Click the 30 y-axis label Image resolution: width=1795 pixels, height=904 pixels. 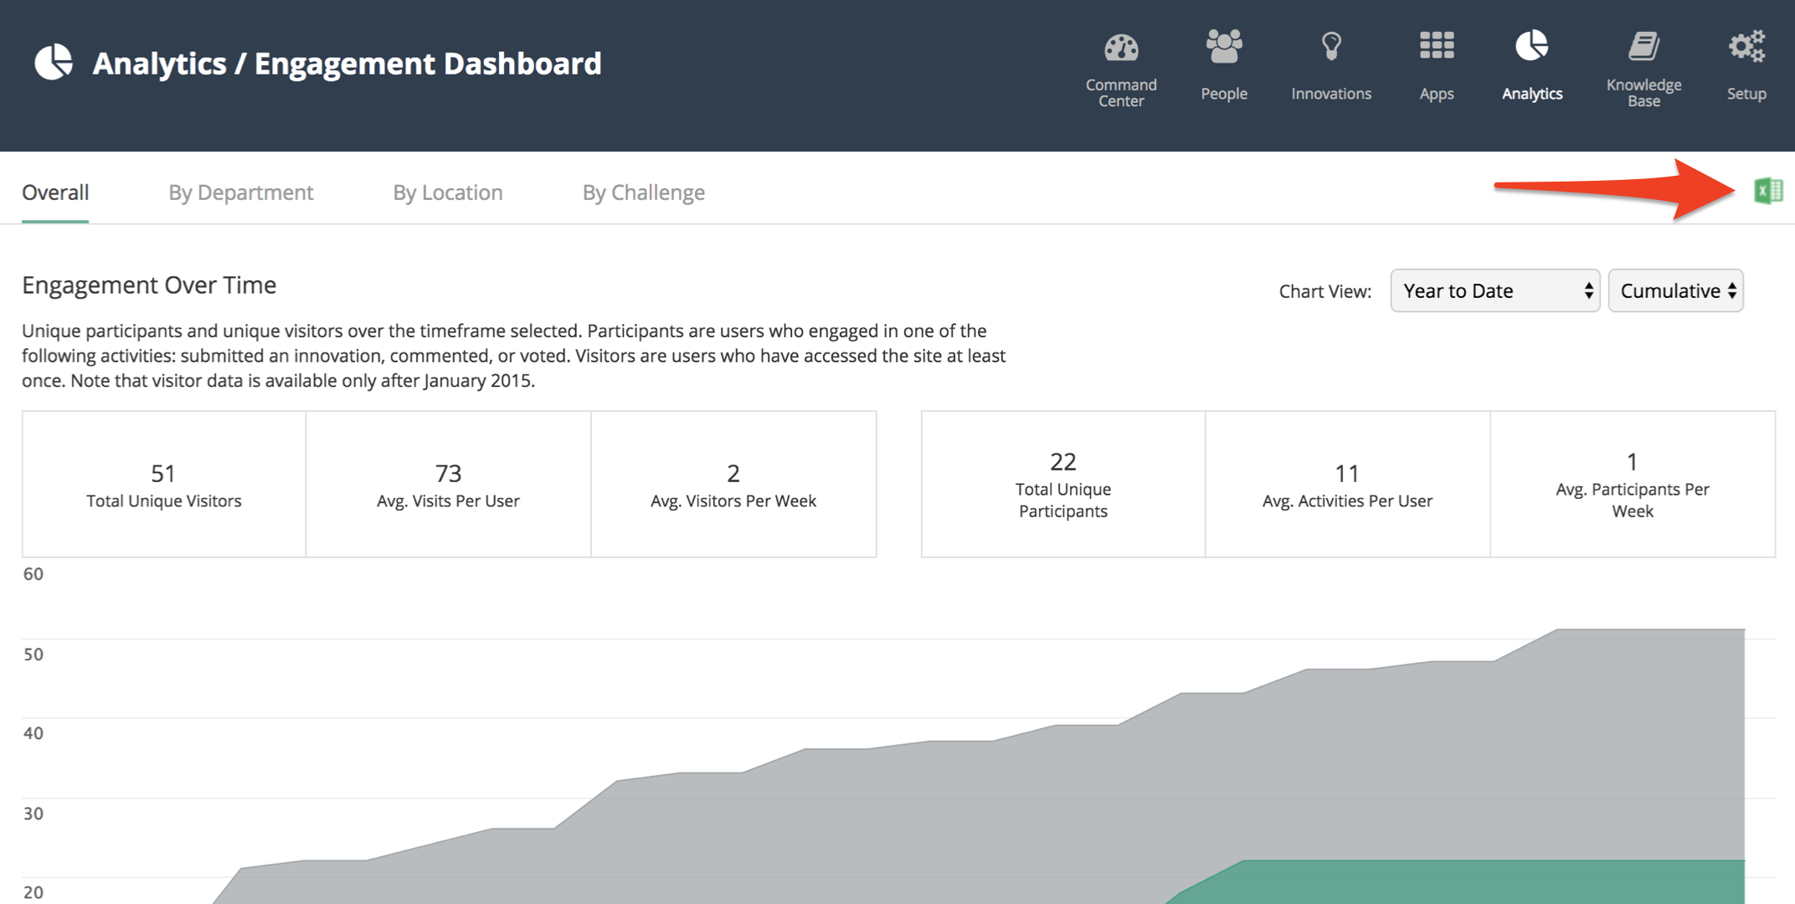[33, 813]
